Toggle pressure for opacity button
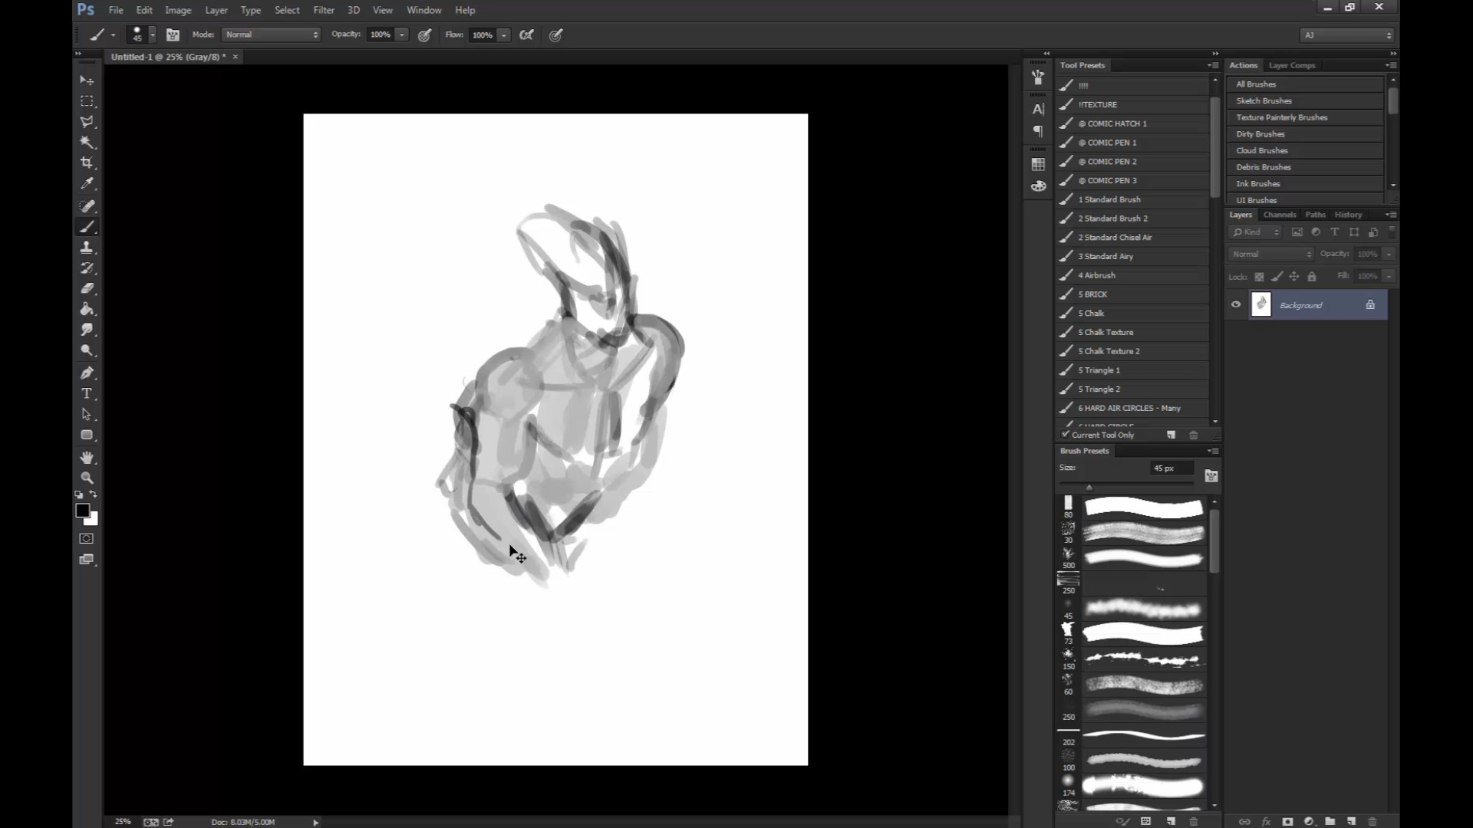1473x828 pixels. [424, 34]
